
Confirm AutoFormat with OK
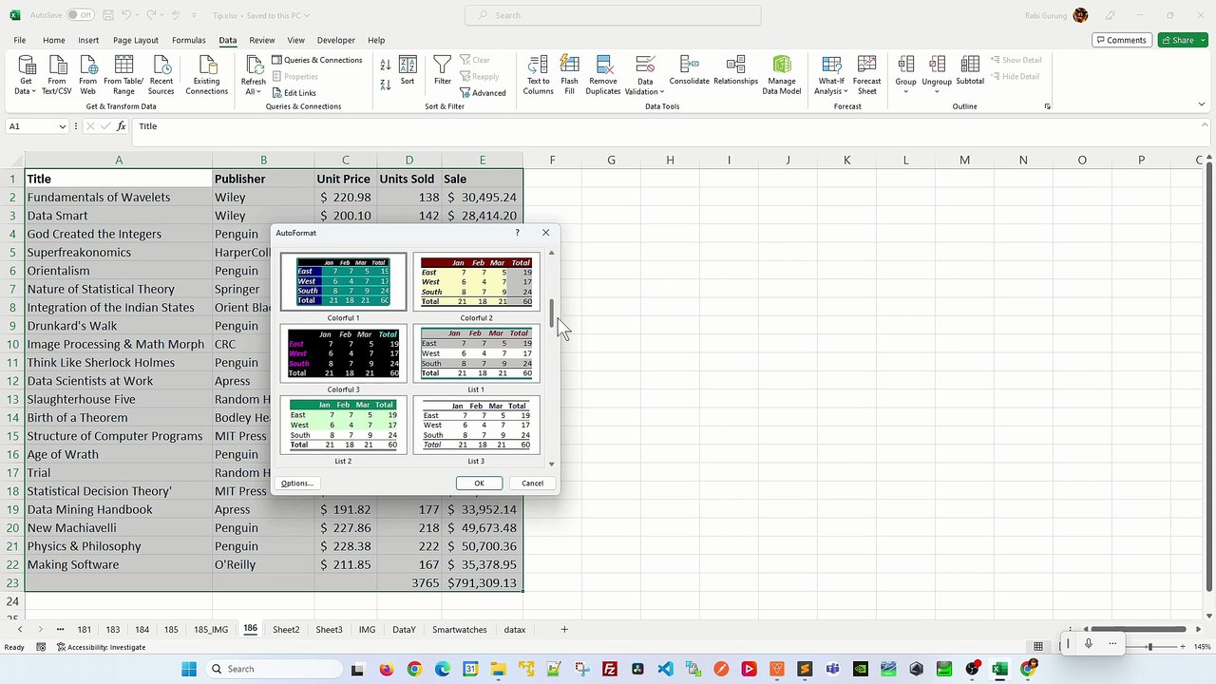coord(479,484)
